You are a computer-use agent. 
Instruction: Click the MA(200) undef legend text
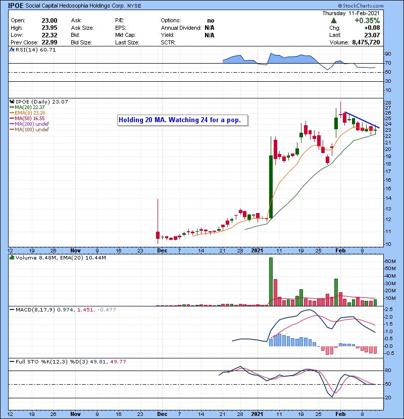[x=32, y=124]
